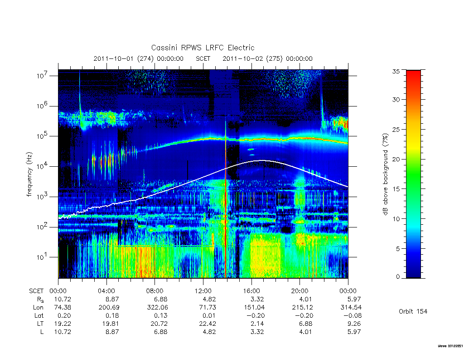Click the SCET tick label "12:00"
The width and height of the screenshot is (464, 348).
pos(203,291)
